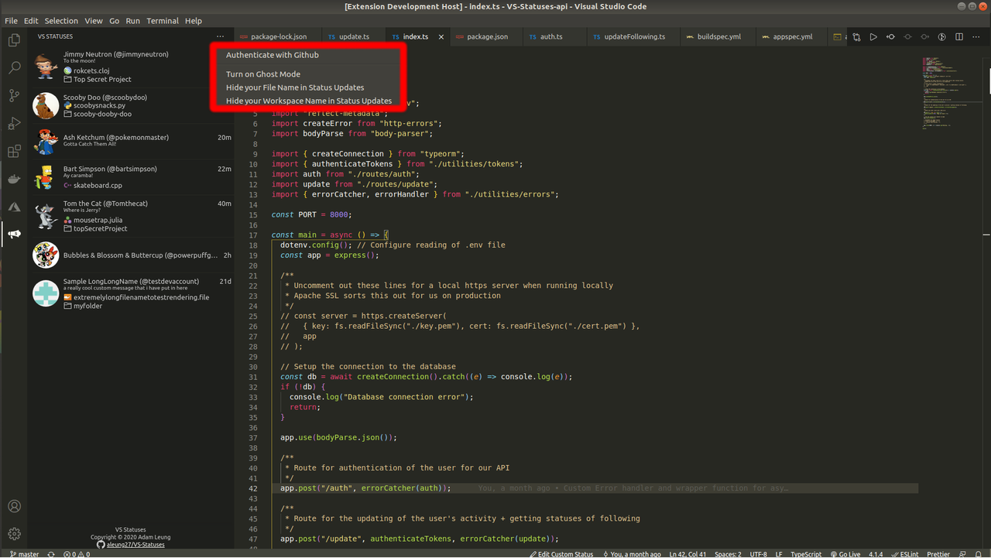
Task: Switch to the buildspec.yml tab
Action: [x=718, y=36]
